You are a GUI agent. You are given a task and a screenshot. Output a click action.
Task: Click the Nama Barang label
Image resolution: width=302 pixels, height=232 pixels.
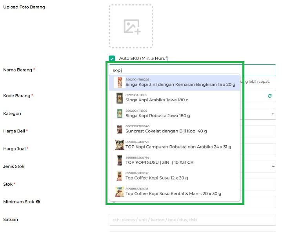tap(18, 70)
